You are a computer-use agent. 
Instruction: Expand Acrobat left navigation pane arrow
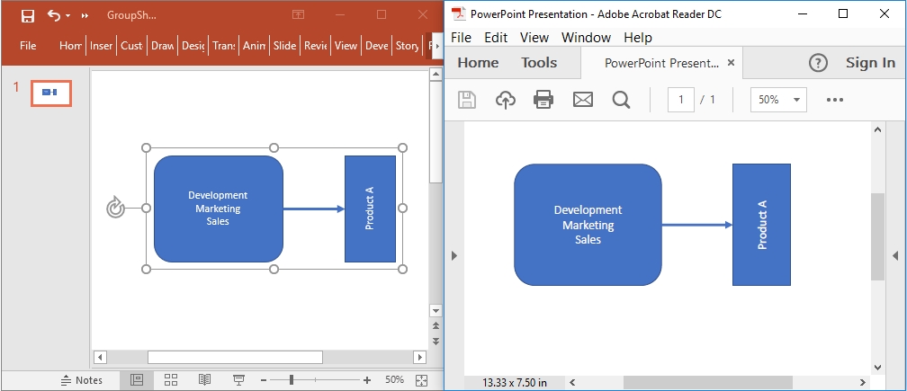453,256
